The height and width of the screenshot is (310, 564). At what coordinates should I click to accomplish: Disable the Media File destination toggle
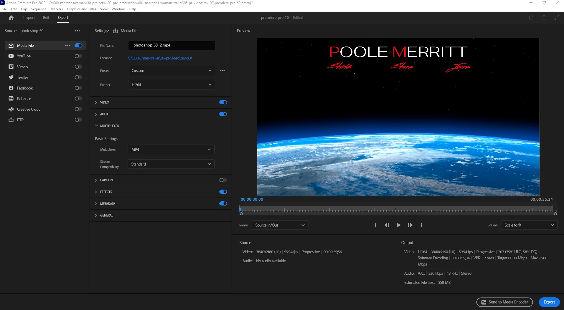[x=78, y=45]
